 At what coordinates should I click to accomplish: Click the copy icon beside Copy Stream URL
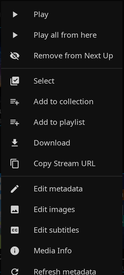[14, 164]
